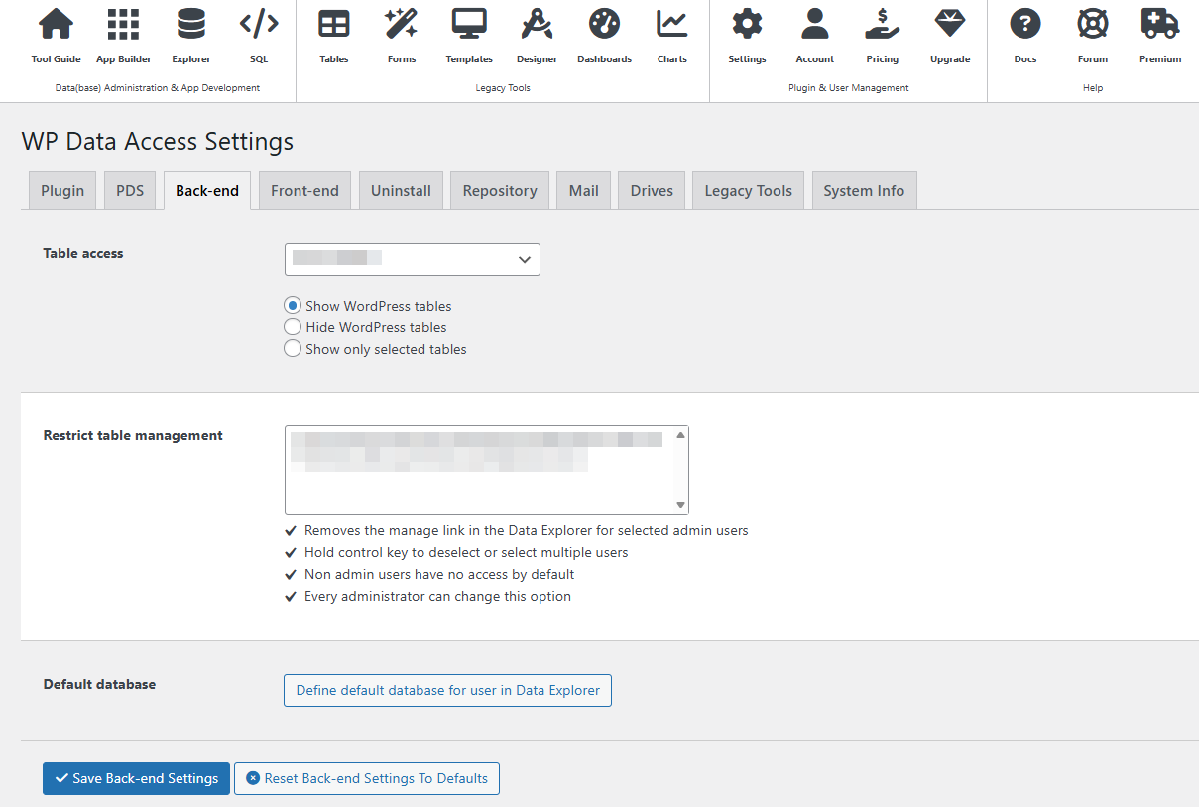Open the Tool Guide home icon
This screenshot has height=807, width=1199.
pos(56,25)
